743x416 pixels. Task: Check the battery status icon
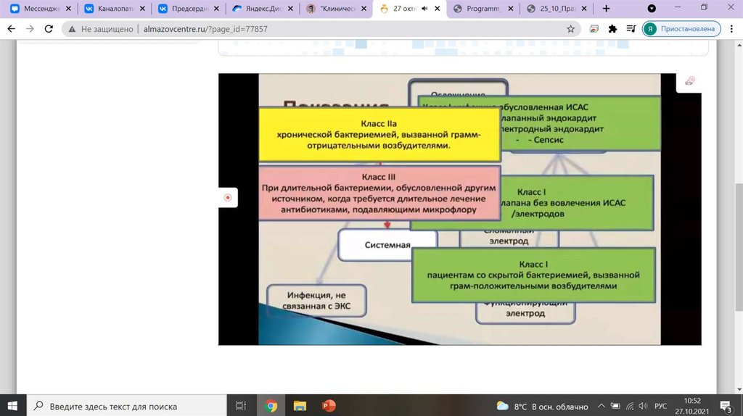click(x=615, y=406)
